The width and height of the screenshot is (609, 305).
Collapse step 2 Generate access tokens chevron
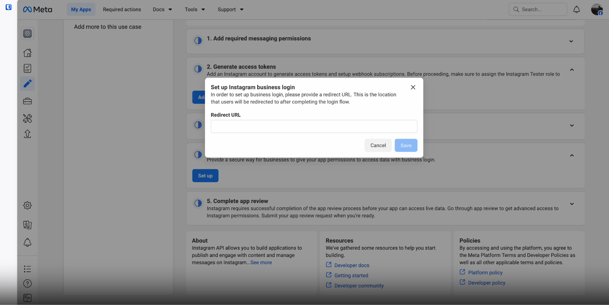[x=572, y=70]
